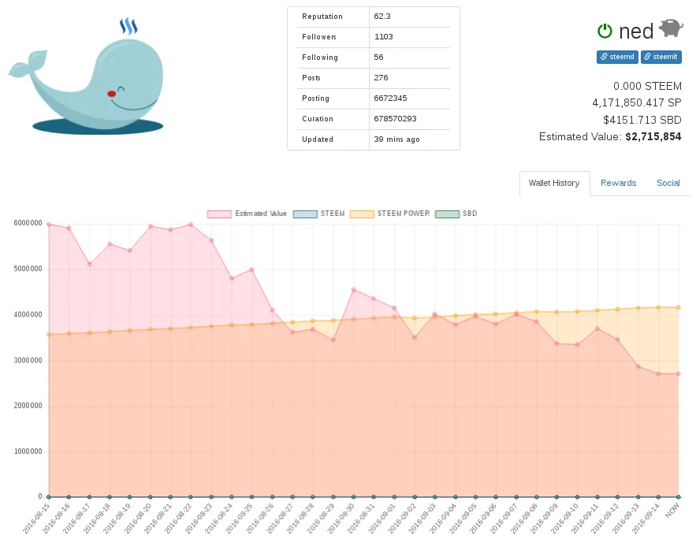Click the 4,171,850.417 SP balance
The width and height of the screenshot is (696, 550).
coord(637,103)
